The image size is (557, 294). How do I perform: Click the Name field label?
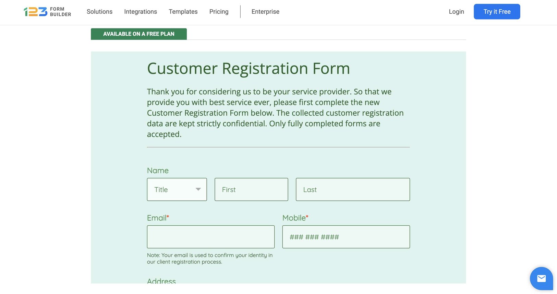(x=158, y=170)
